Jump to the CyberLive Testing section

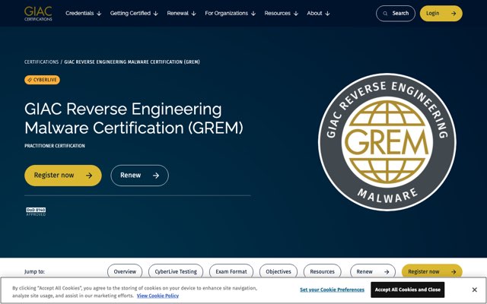pos(176,272)
